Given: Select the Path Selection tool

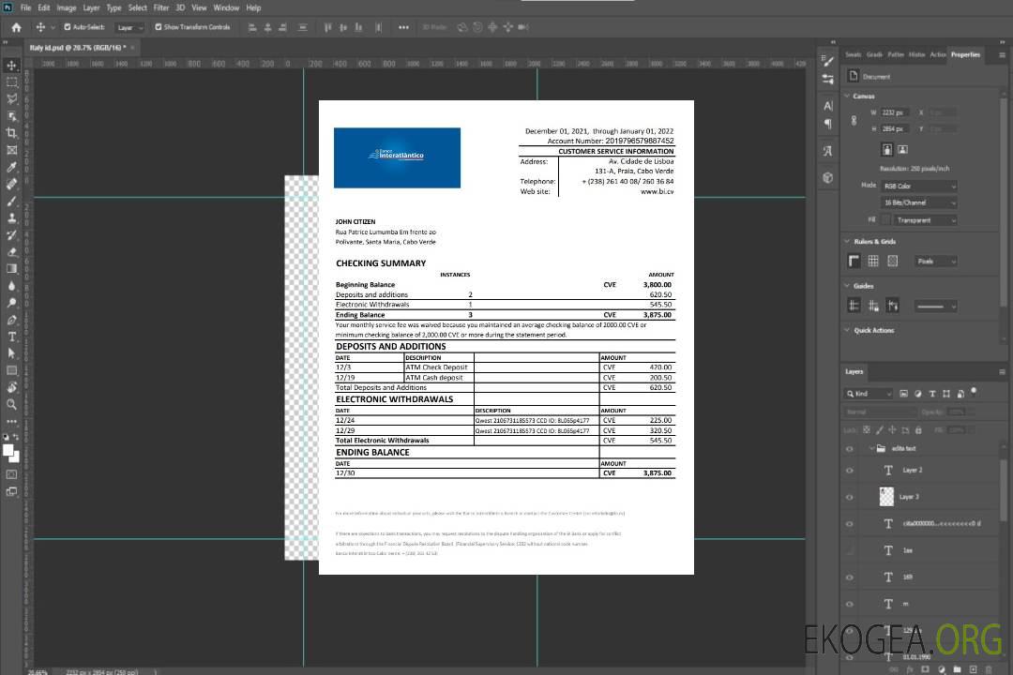Looking at the screenshot, I should (11, 353).
